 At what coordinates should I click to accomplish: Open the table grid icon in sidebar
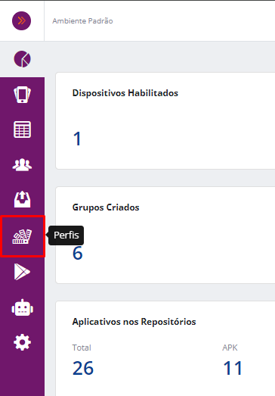coord(22,129)
